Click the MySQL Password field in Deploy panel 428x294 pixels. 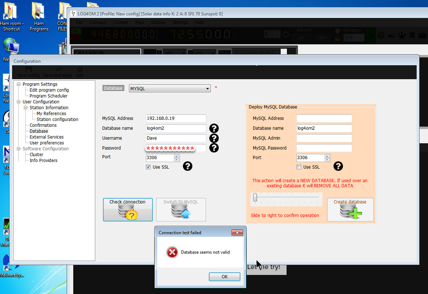click(x=324, y=148)
